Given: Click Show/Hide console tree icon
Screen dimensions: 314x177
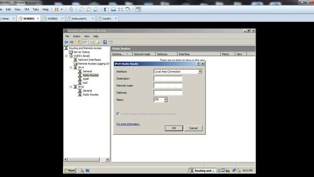Looking at the screenshot, I should tap(85, 42).
